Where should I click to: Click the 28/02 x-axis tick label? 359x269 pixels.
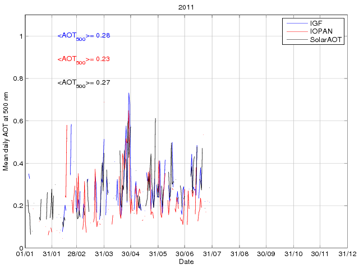point(76,254)
